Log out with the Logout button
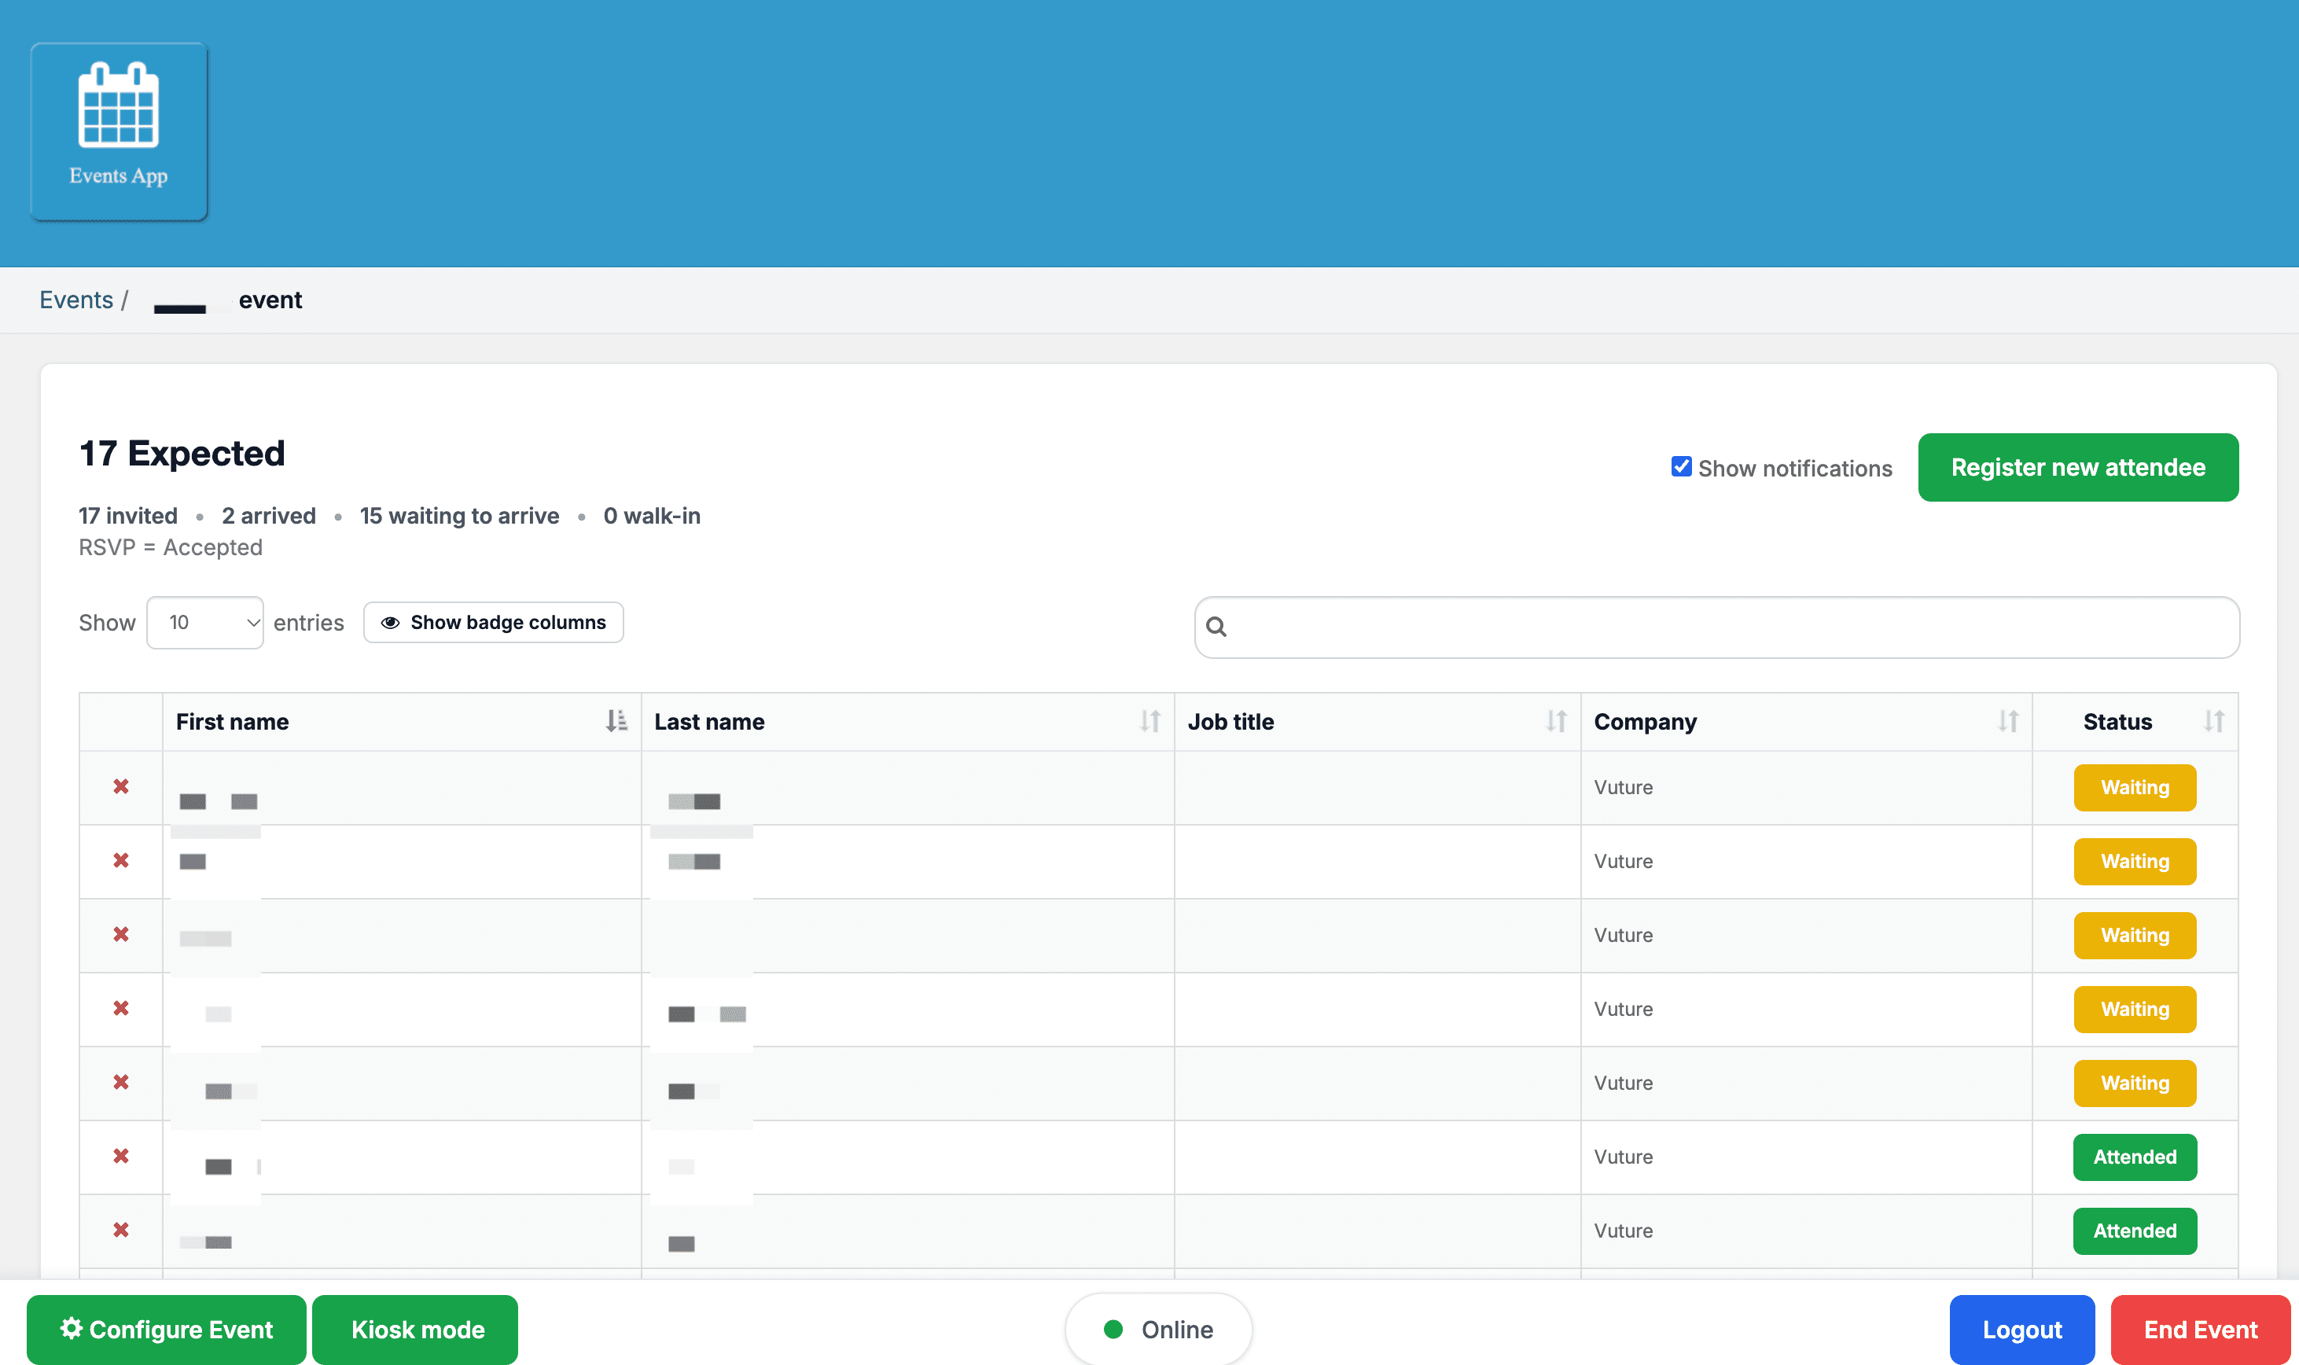This screenshot has height=1365, width=2299. [x=2021, y=1329]
